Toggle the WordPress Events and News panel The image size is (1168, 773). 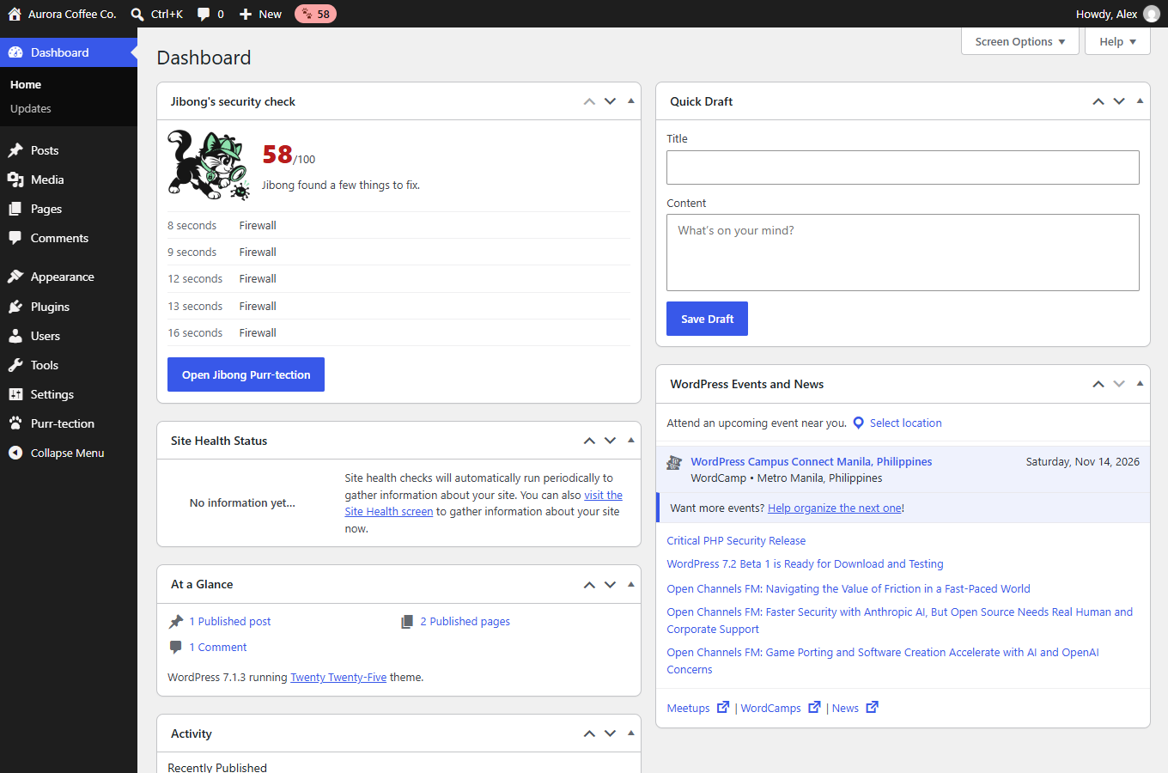1140,384
